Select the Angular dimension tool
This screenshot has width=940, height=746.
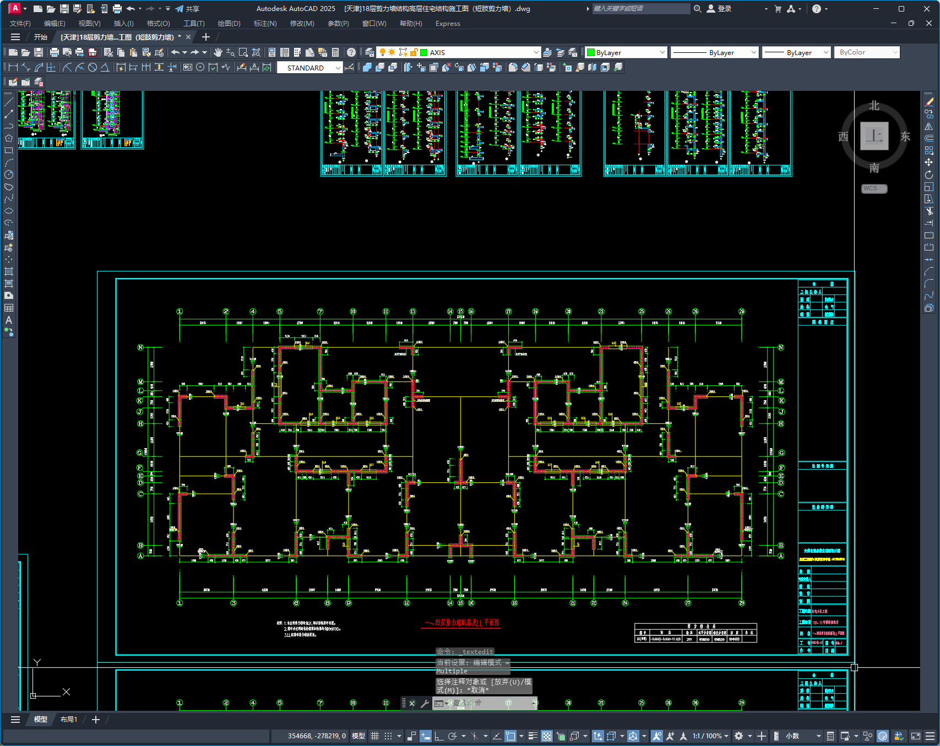point(105,67)
